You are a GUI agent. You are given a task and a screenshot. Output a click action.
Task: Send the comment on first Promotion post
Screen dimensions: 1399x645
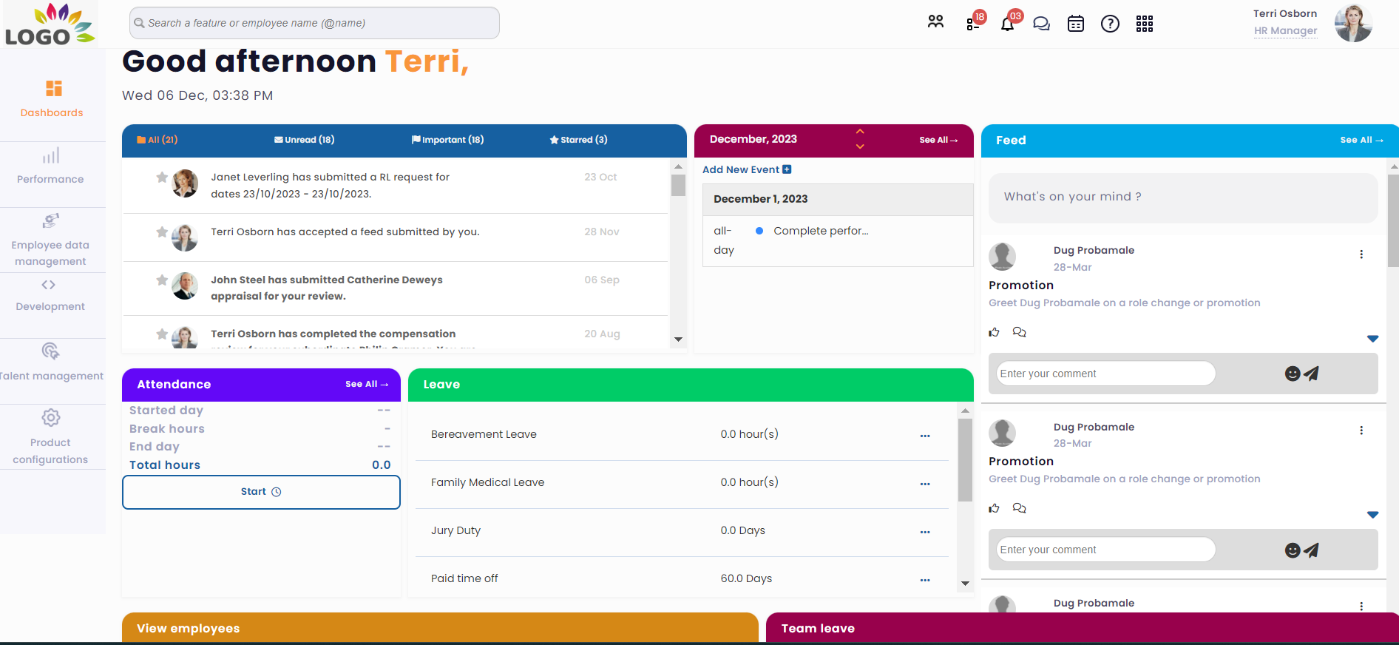tap(1311, 374)
